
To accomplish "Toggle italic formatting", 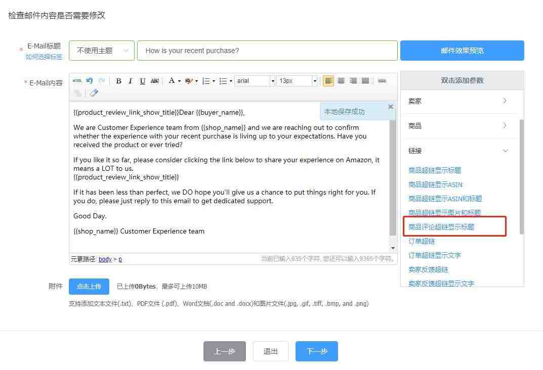I will pyautogui.click(x=130, y=81).
